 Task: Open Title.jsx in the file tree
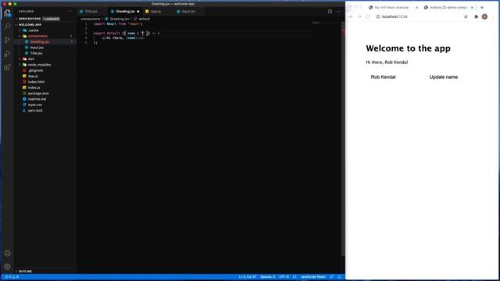[36, 53]
